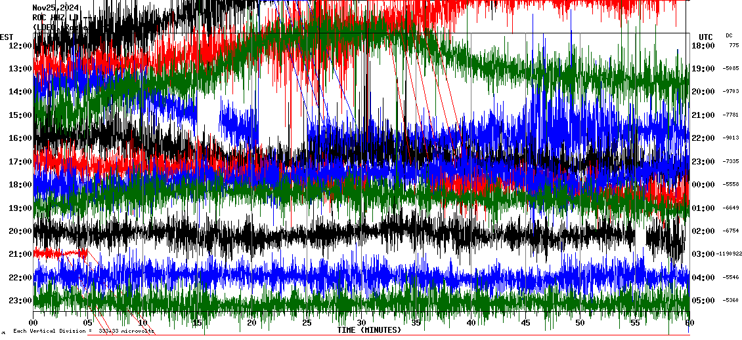This screenshot has width=742, height=340.
Task: Click the 45 minute tick label
Action: coord(525,323)
